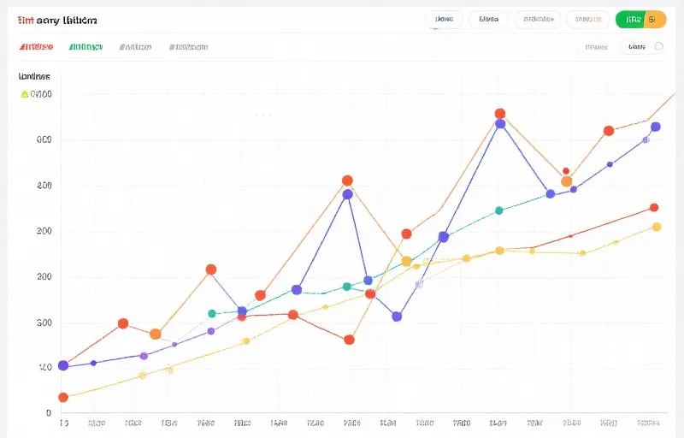Toggle the red series label in the legend row
684x438 pixels.
pyautogui.click(x=37, y=47)
